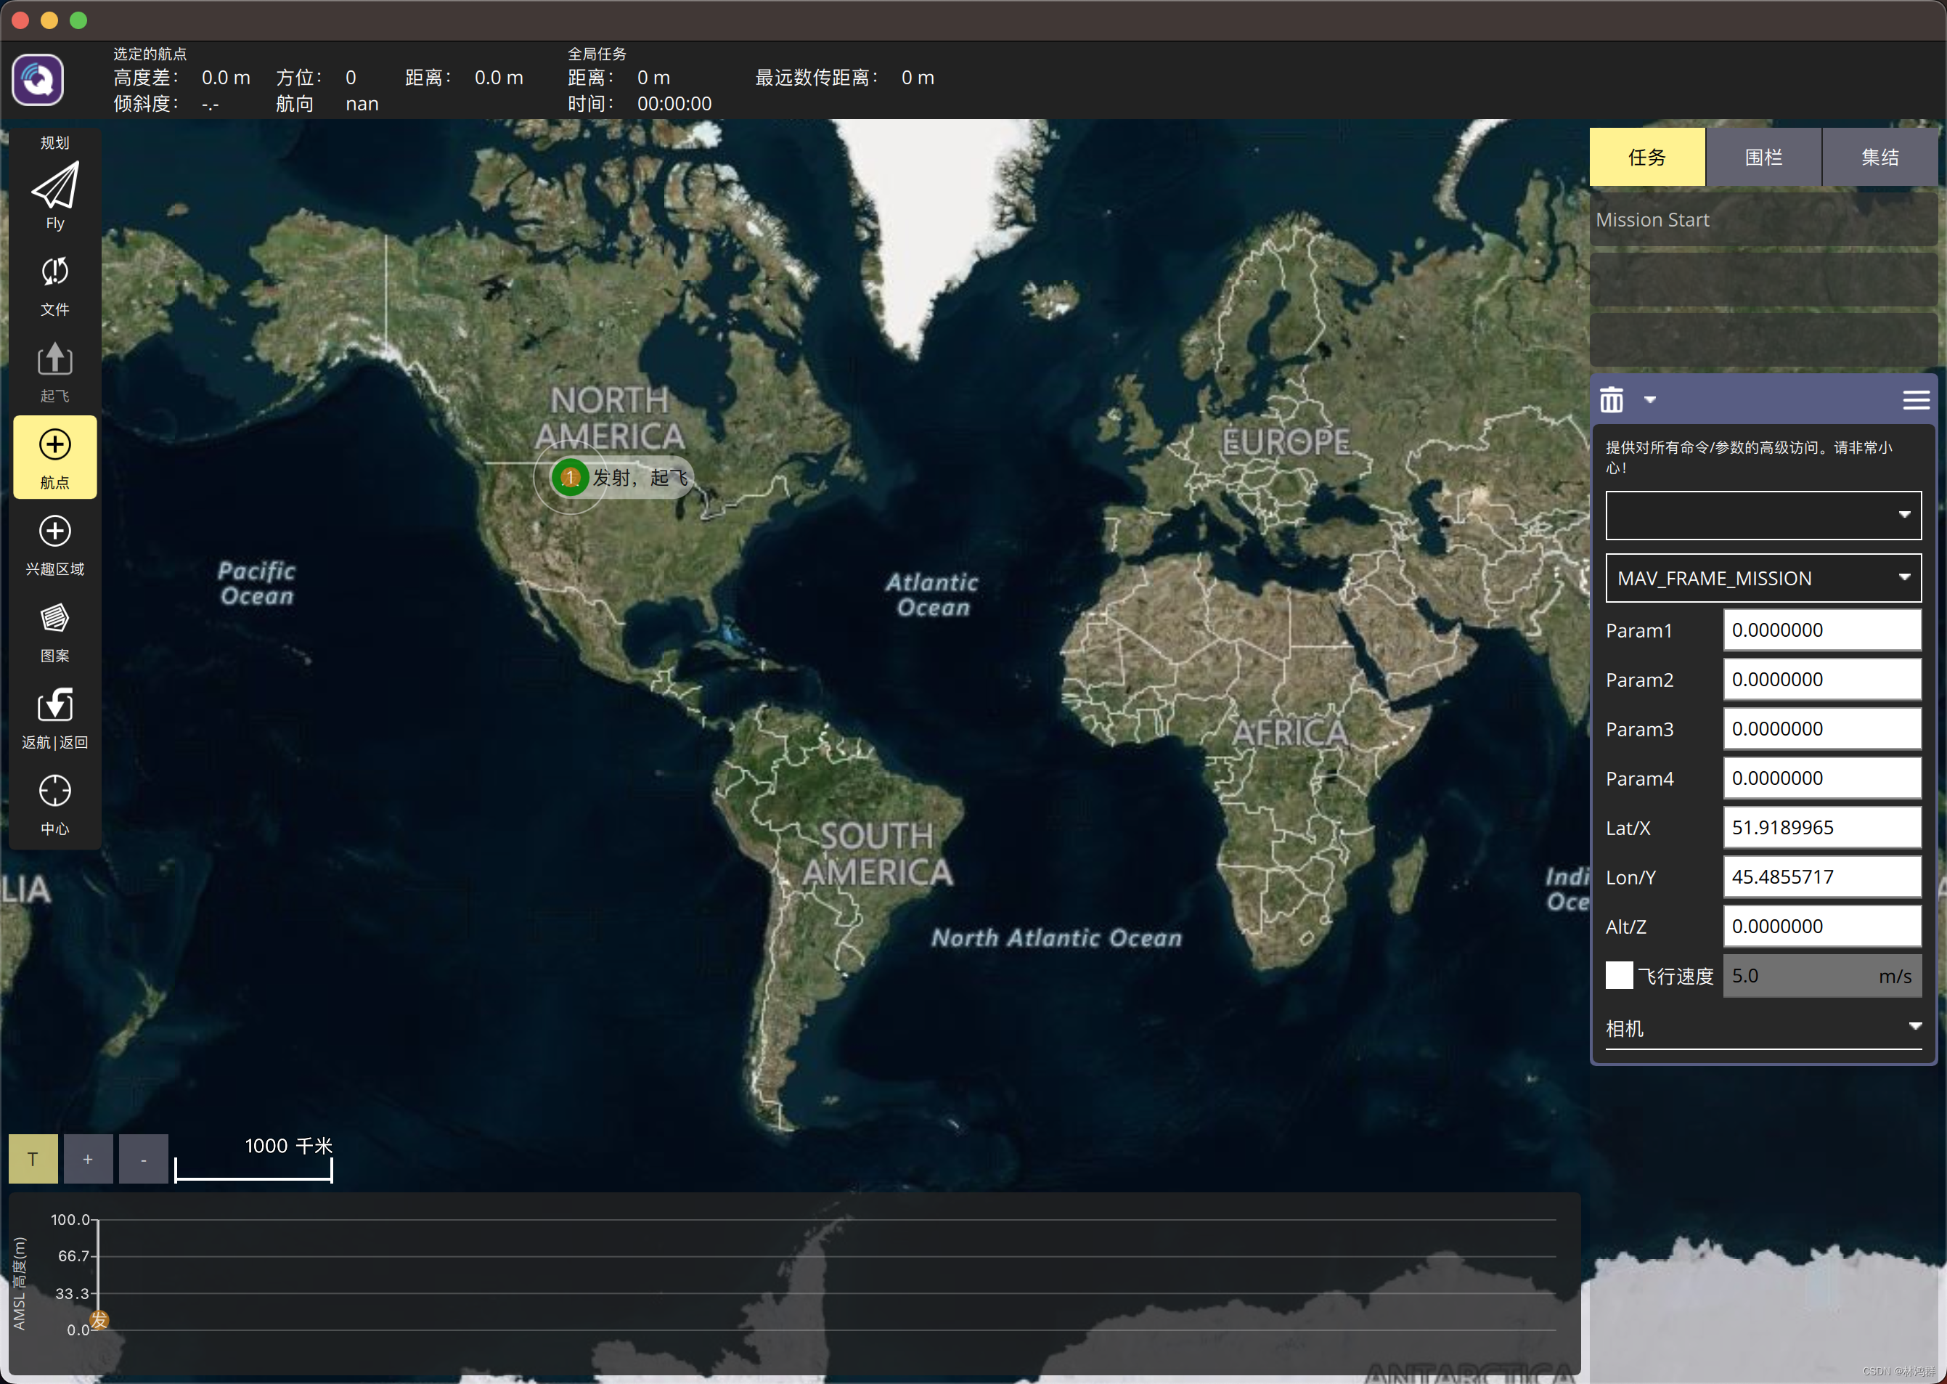Zoom out the map with minus button

(143, 1159)
